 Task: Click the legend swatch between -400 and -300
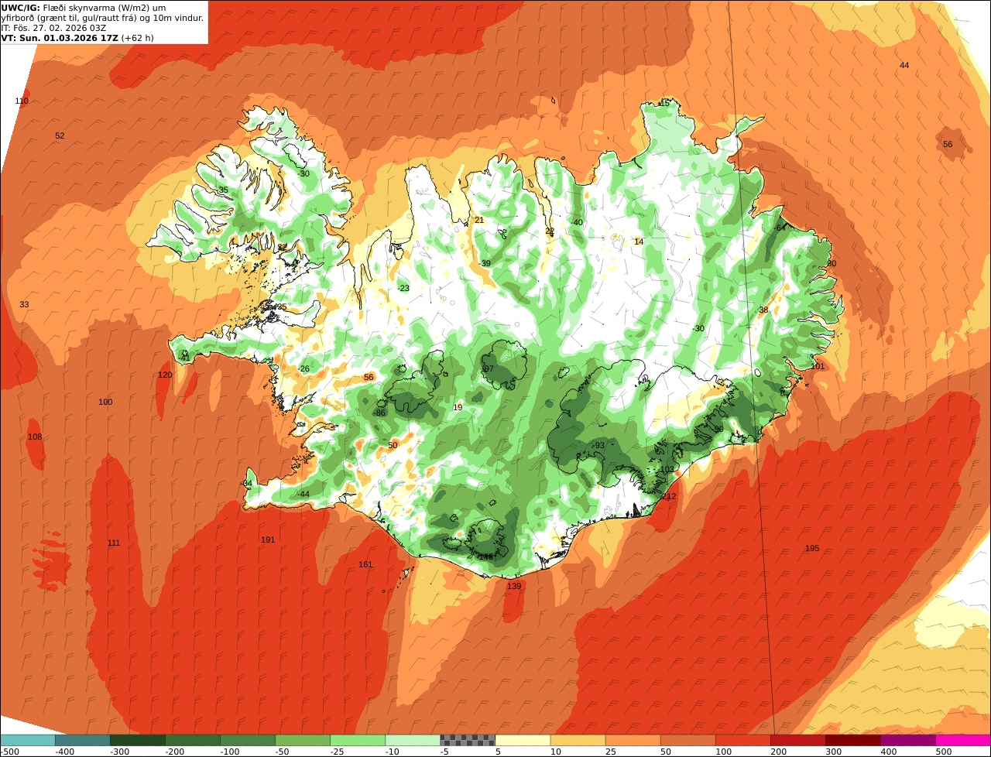pyautogui.click(x=83, y=740)
